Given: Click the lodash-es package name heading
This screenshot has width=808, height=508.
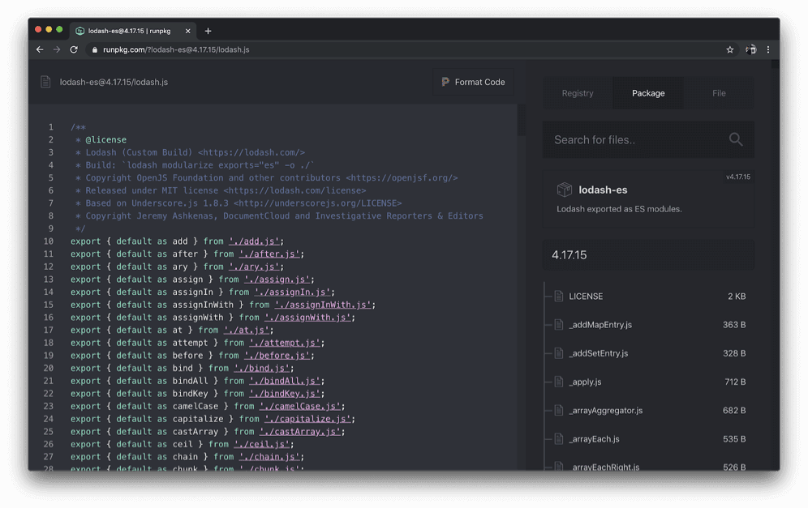Looking at the screenshot, I should (x=603, y=190).
